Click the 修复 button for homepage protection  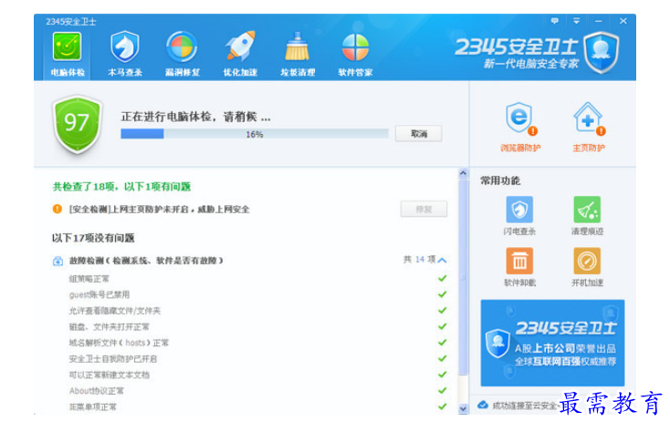(424, 209)
